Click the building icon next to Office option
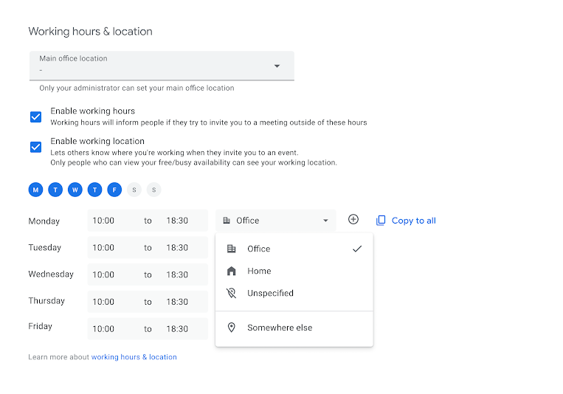The image size is (563, 394). (232, 249)
